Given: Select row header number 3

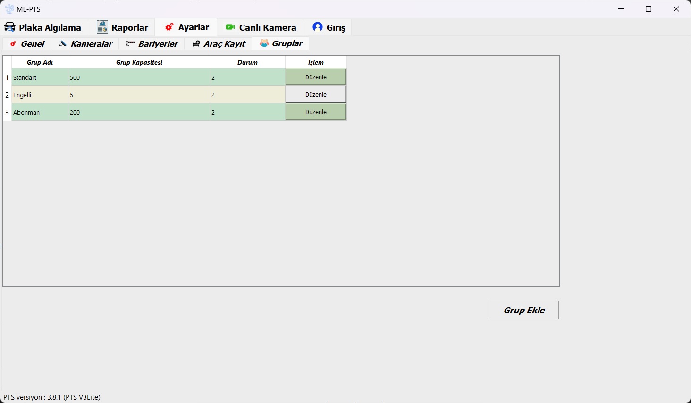Looking at the screenshot, I should (7, 112).
